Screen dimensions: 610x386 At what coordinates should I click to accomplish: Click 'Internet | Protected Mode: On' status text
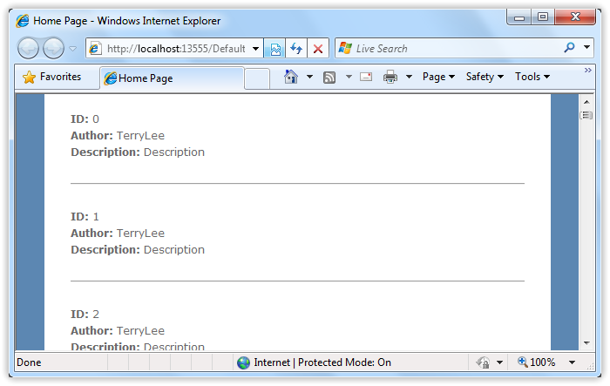click(x=322, y=362)
